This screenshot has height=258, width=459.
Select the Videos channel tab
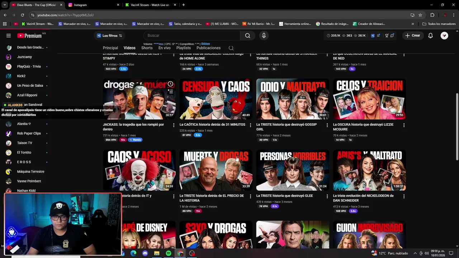129,48
